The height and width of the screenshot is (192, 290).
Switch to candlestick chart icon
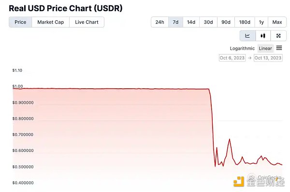(263, 36)
